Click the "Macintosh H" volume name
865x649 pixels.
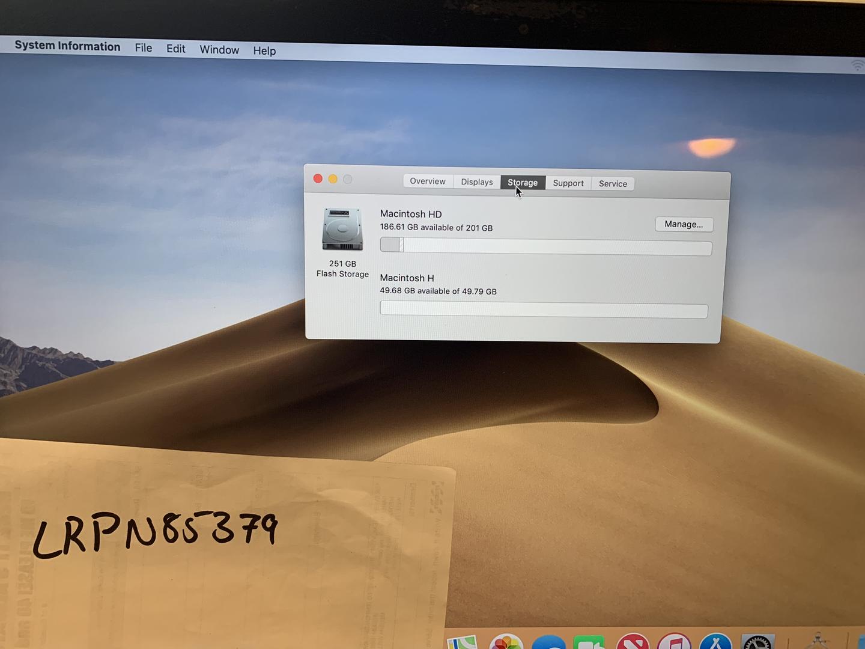tap(407, 278)
